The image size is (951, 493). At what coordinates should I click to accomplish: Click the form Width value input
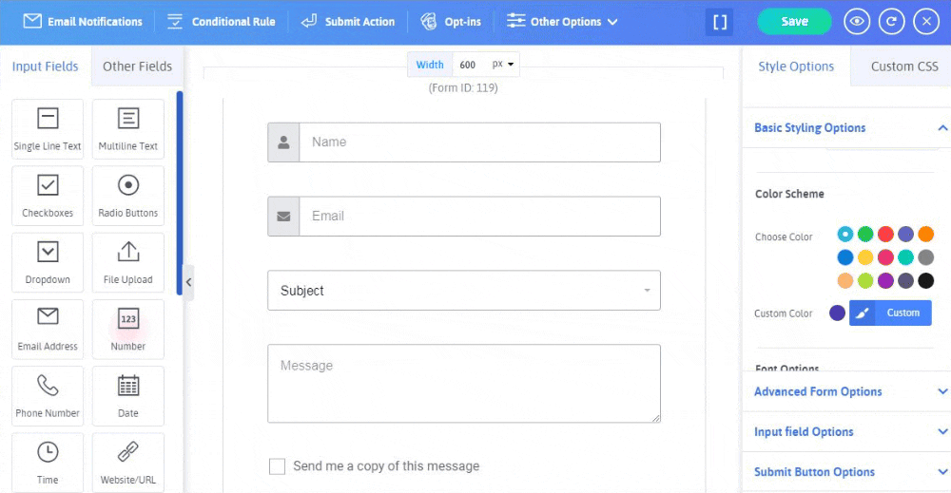click(x=470, y=65)
